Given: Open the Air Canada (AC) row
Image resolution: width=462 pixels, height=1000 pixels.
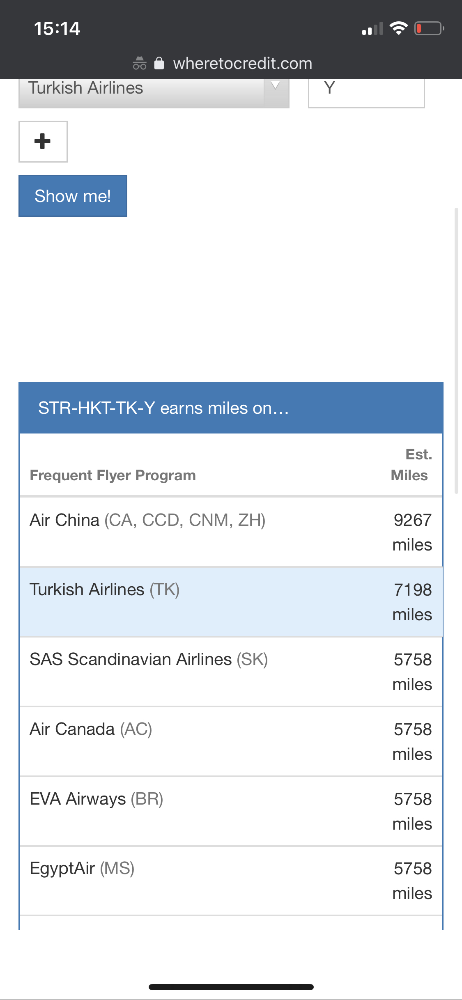Looking at the screenshot, I should [231, 741].
